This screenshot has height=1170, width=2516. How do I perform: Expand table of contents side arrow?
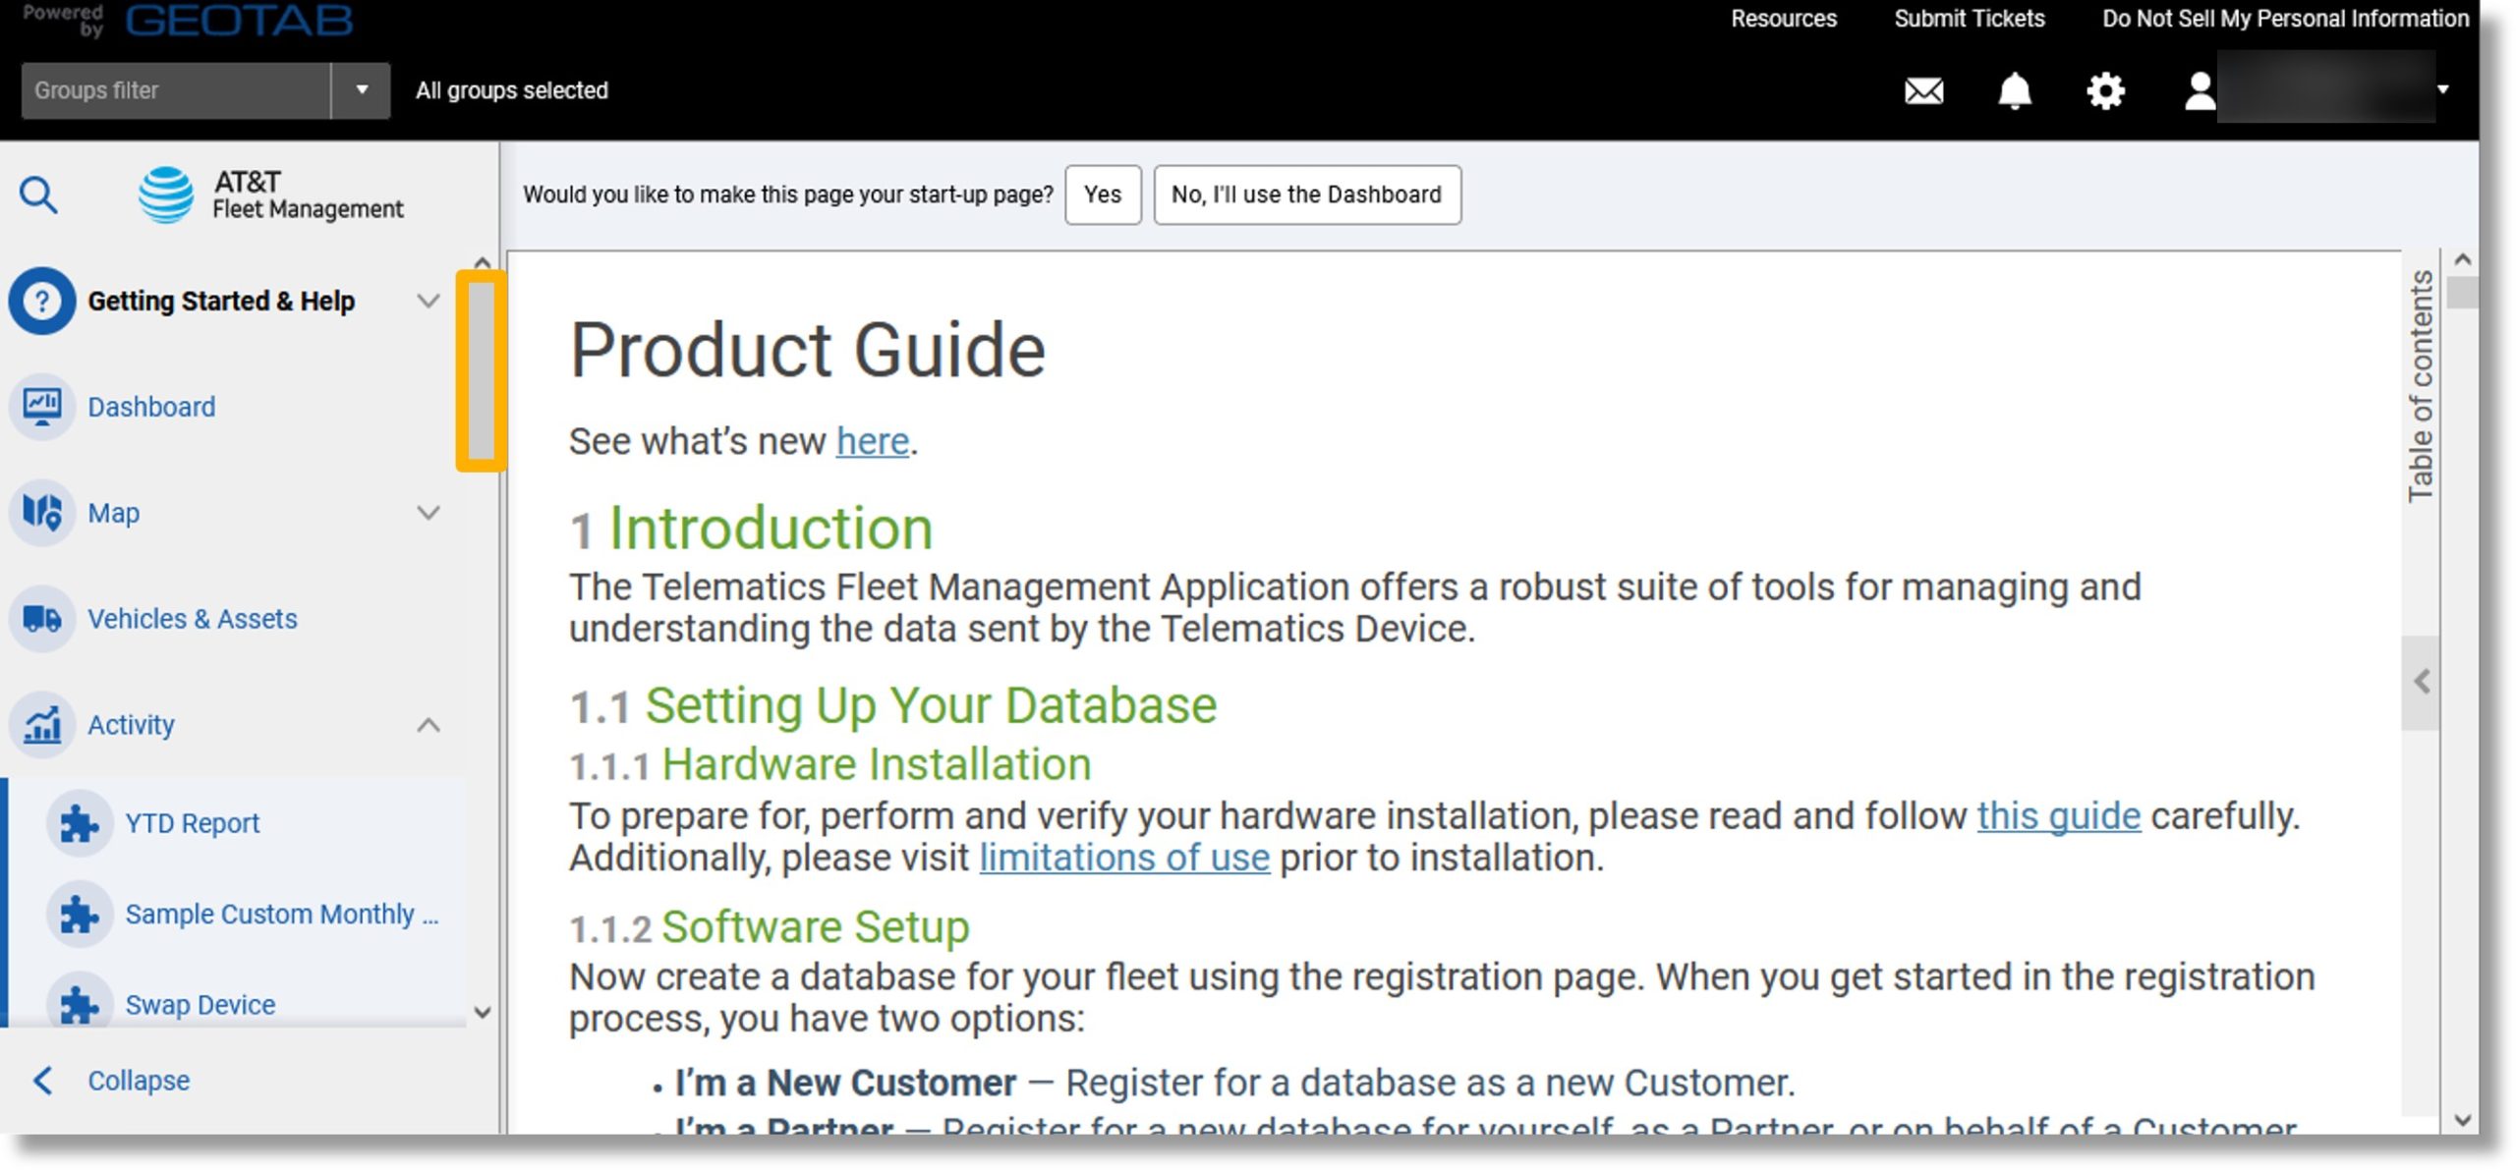[x=2421, y=682]
